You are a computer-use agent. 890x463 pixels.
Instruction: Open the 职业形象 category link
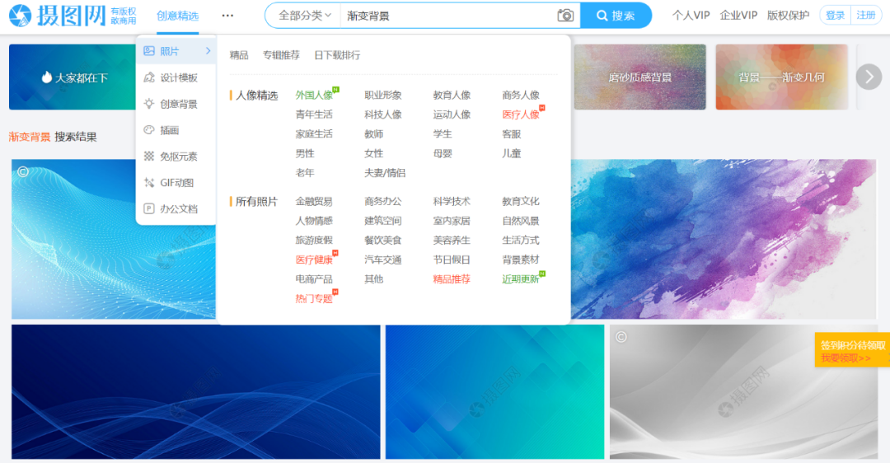tap(382, 96)
